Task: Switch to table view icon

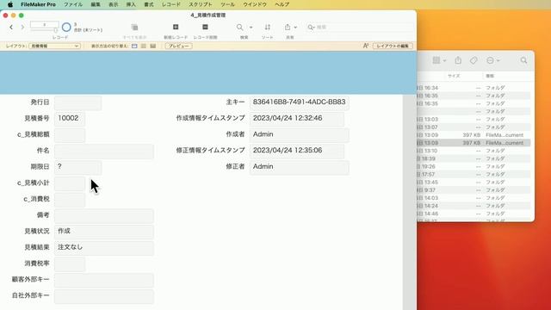Action: tap(153, 46)
